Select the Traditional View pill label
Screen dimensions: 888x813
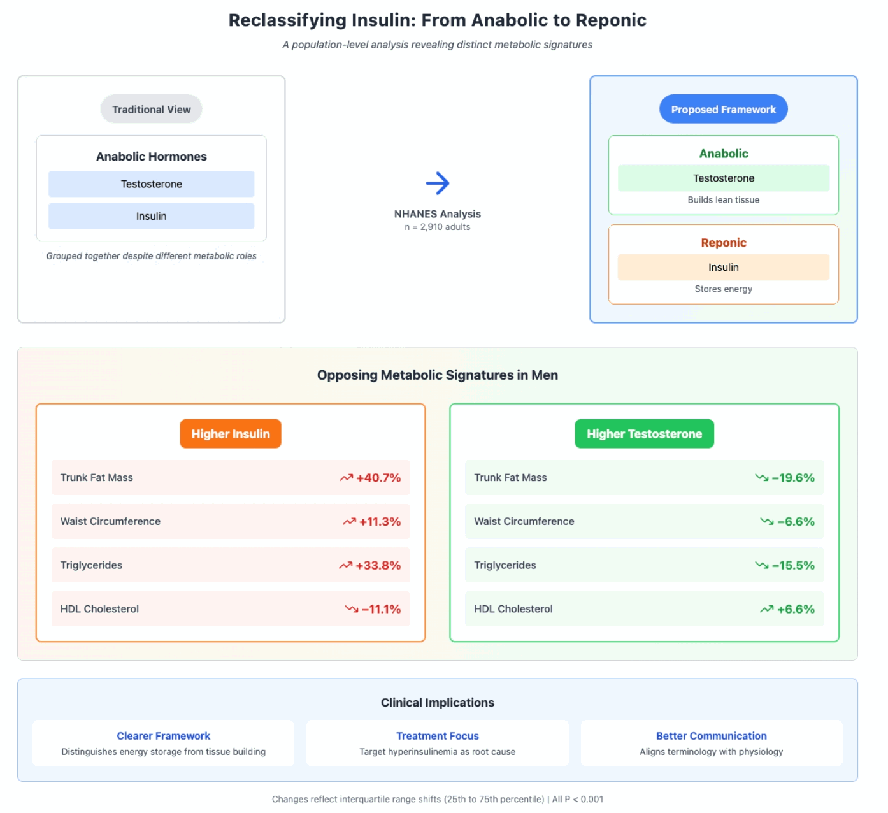pyautogui.click(x=152, y=110)
